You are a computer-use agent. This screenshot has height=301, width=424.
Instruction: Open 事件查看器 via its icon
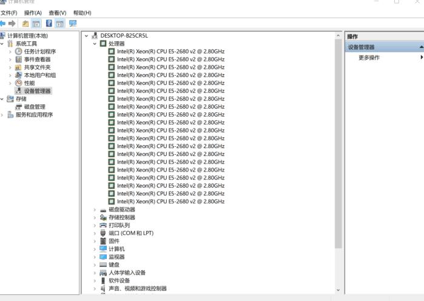point(18,59)
